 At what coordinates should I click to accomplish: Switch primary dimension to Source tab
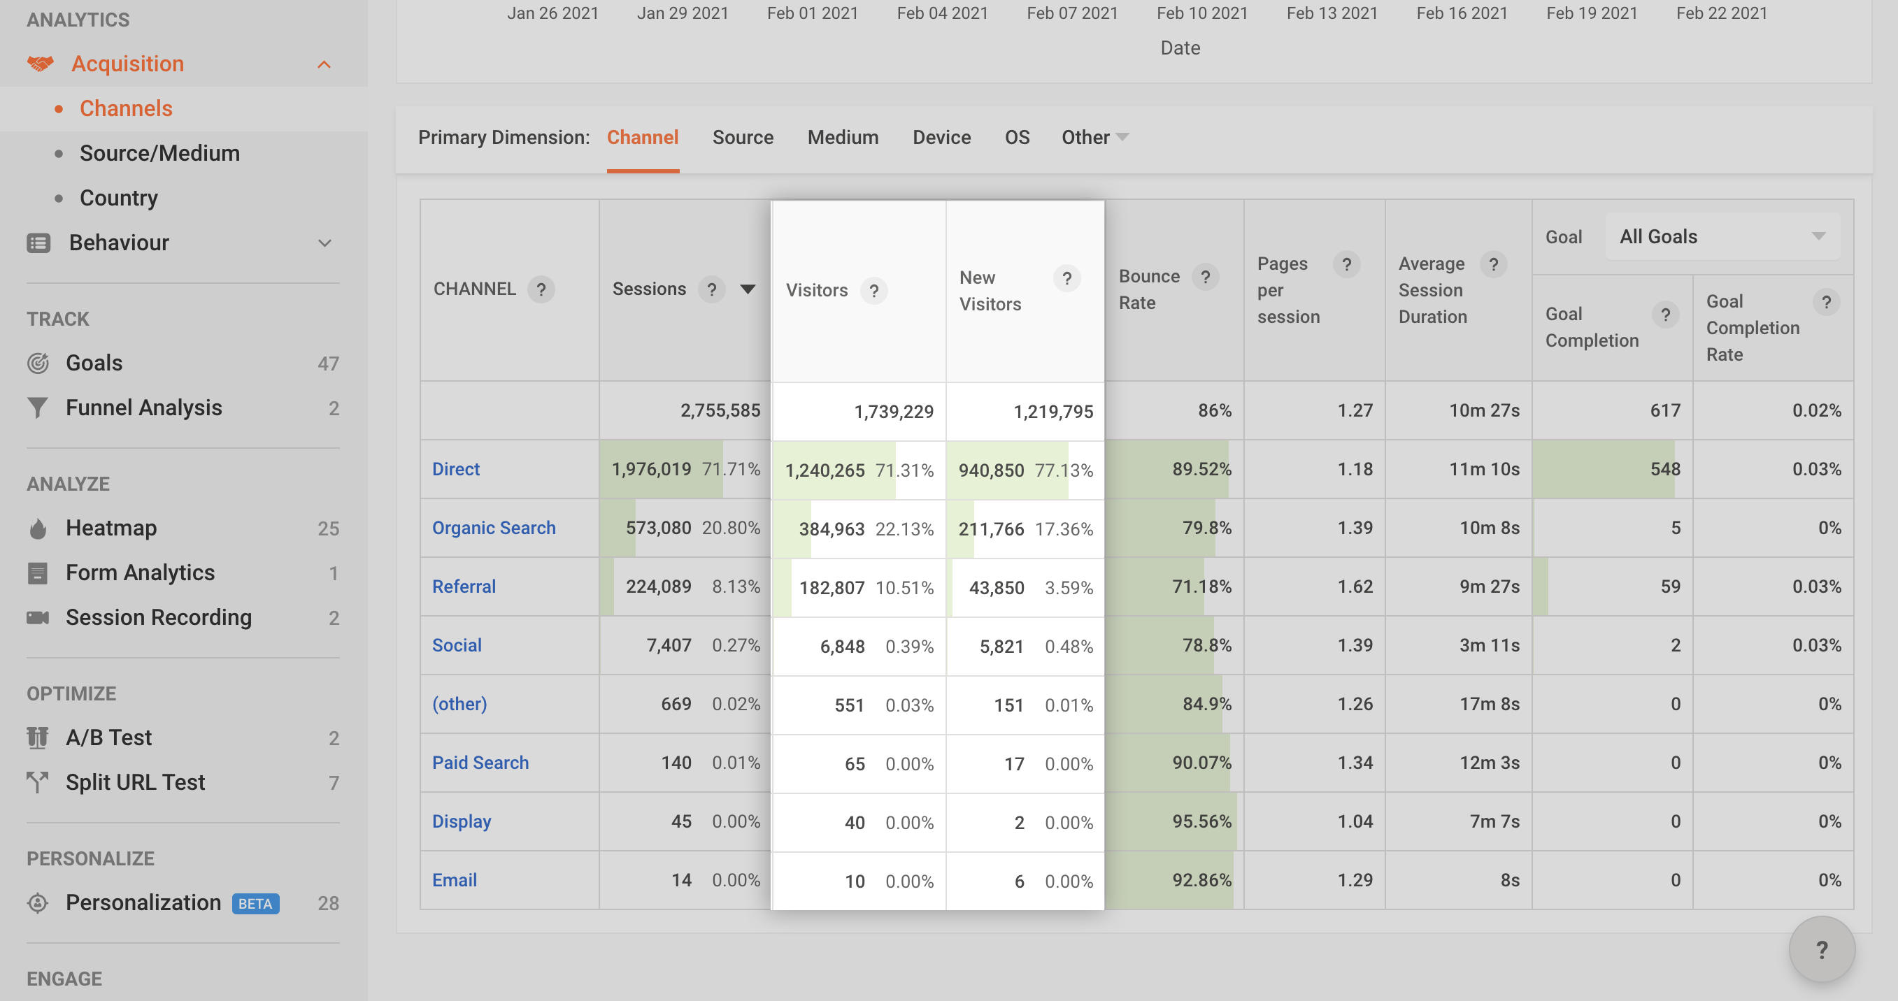[743, 138]
